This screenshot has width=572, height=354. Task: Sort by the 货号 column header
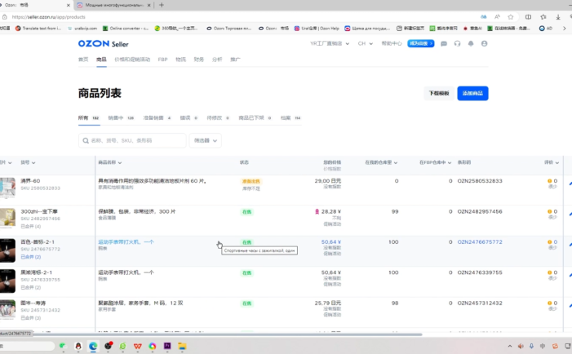pyautogui.click(x=28, y=162)
